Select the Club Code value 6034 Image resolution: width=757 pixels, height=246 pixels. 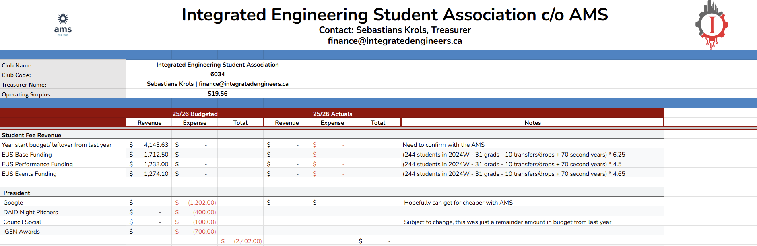(x=217, y=74)
